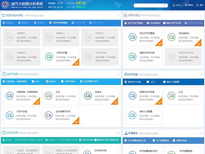Uncheck the 天然气探明储量 checkbox
The image size is (205, 154).
click(50, 23)
